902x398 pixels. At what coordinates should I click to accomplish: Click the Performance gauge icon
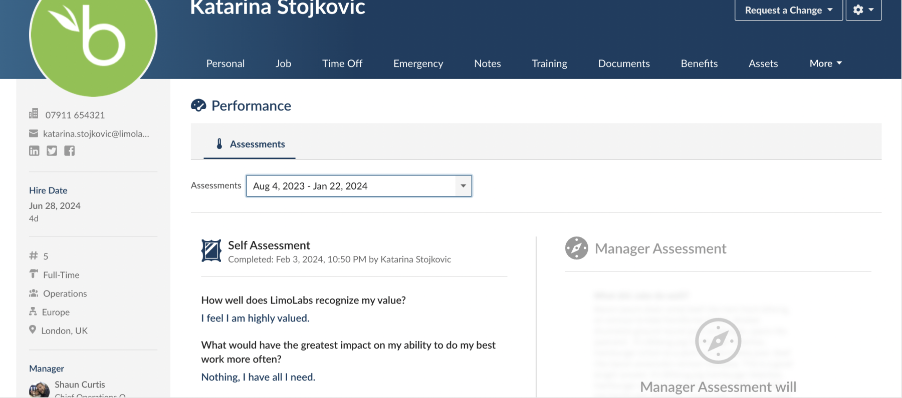click(198, 105)
